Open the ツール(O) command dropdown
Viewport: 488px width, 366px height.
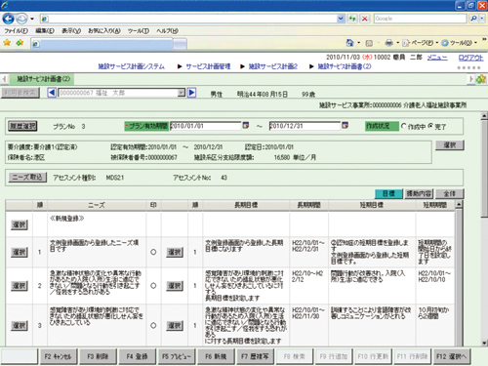coord(459,43)
